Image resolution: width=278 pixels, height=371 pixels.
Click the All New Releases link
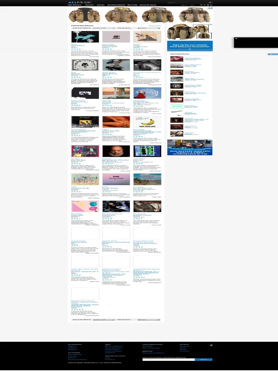point(155,26)
